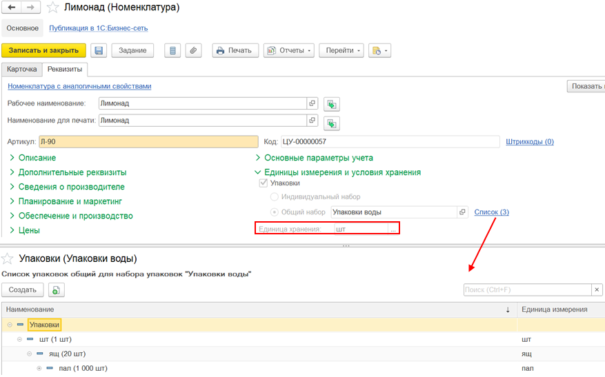Image resolution: width=605 pixels, height=377 pixels.
Task: Open the Отчеты dropdown menu
Action: click(288, 50)
